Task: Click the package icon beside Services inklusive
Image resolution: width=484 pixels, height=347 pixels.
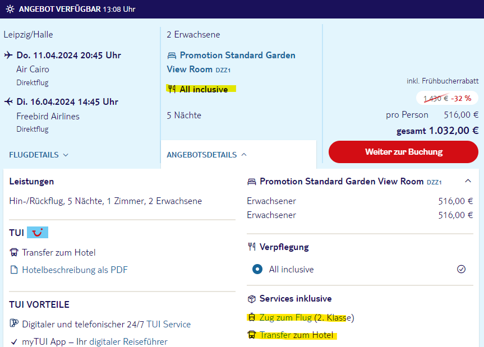Action: point(252,299)
